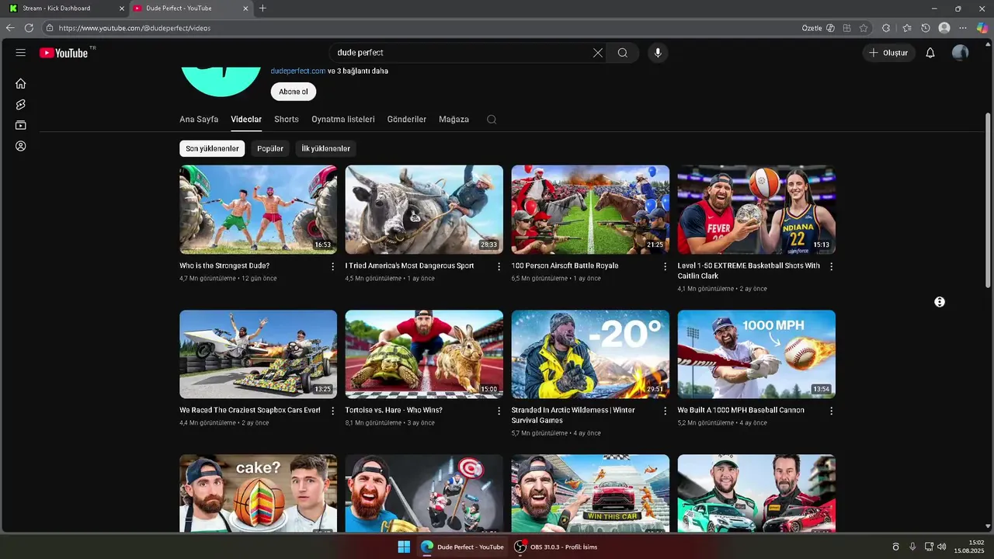Open more options for 'Tortoise vs. Hare - Who Wins?'

[499, 411]
